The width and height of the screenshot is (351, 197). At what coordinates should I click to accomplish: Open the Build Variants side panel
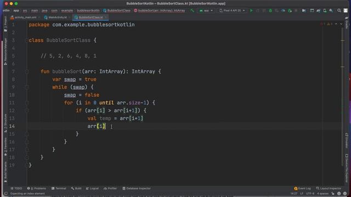click(x=5, y=172)
